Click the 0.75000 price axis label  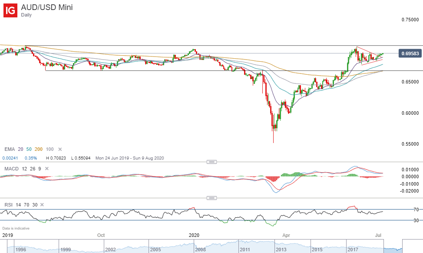410,20
